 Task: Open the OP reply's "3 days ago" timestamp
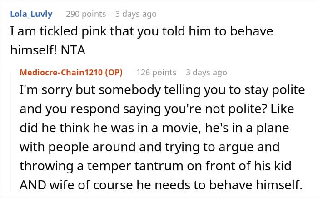206,73
